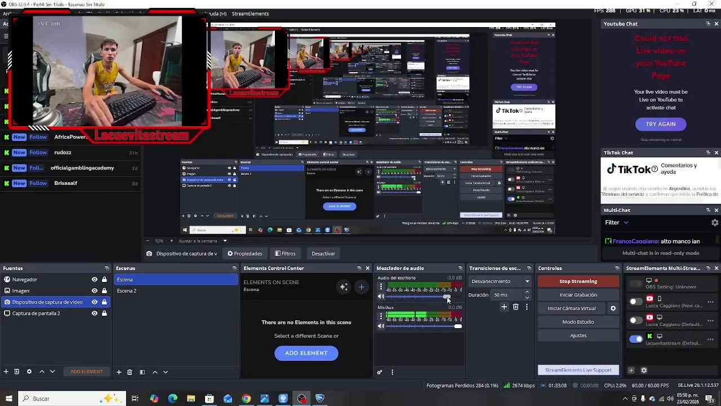Toggle visibility of Imagen source
The height and width of the screenshot is (406, 721).
[95, 291]
